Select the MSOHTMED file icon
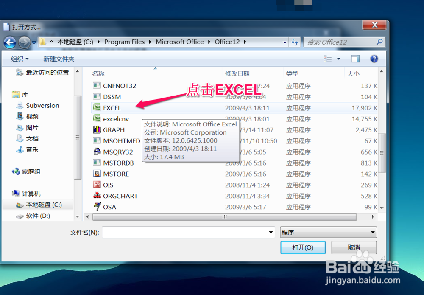Screen dimensions: 424x295 click(97, 140)
